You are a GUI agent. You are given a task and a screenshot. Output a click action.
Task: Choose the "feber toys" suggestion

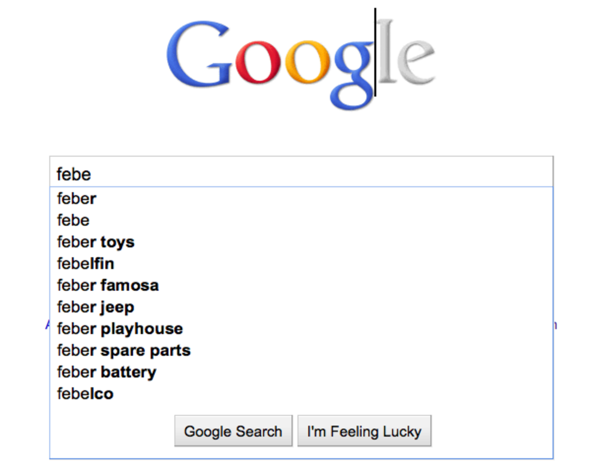click(x=301, y=242)
